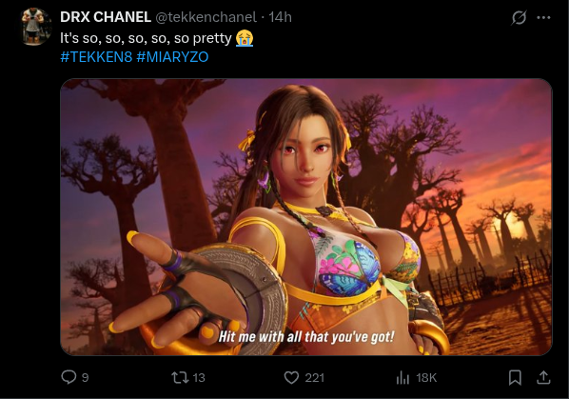Click the 18K views count

426,378
